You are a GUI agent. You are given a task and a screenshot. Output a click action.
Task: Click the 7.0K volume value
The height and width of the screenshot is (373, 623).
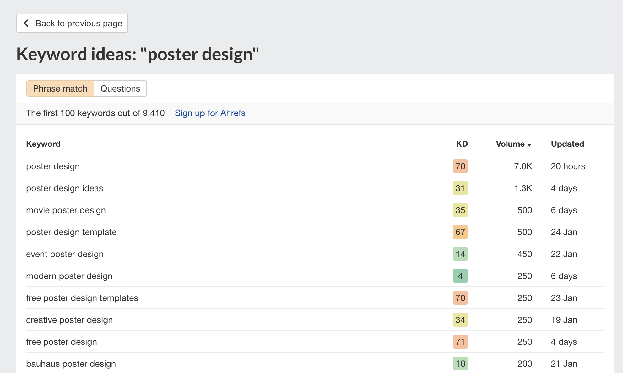click(x=523, y=166)
